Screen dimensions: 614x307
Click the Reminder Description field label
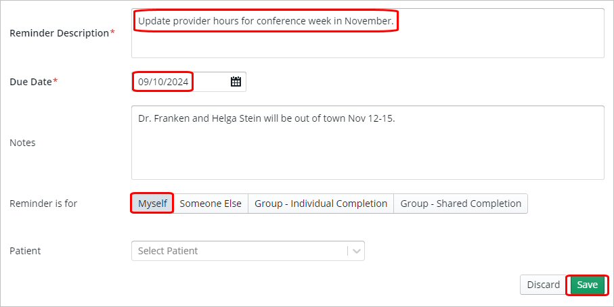coord(59,33)
